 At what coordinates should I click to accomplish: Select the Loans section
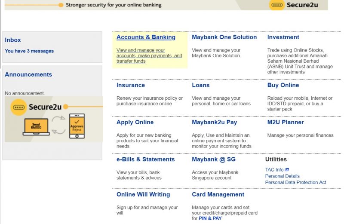tap(200, 85)
